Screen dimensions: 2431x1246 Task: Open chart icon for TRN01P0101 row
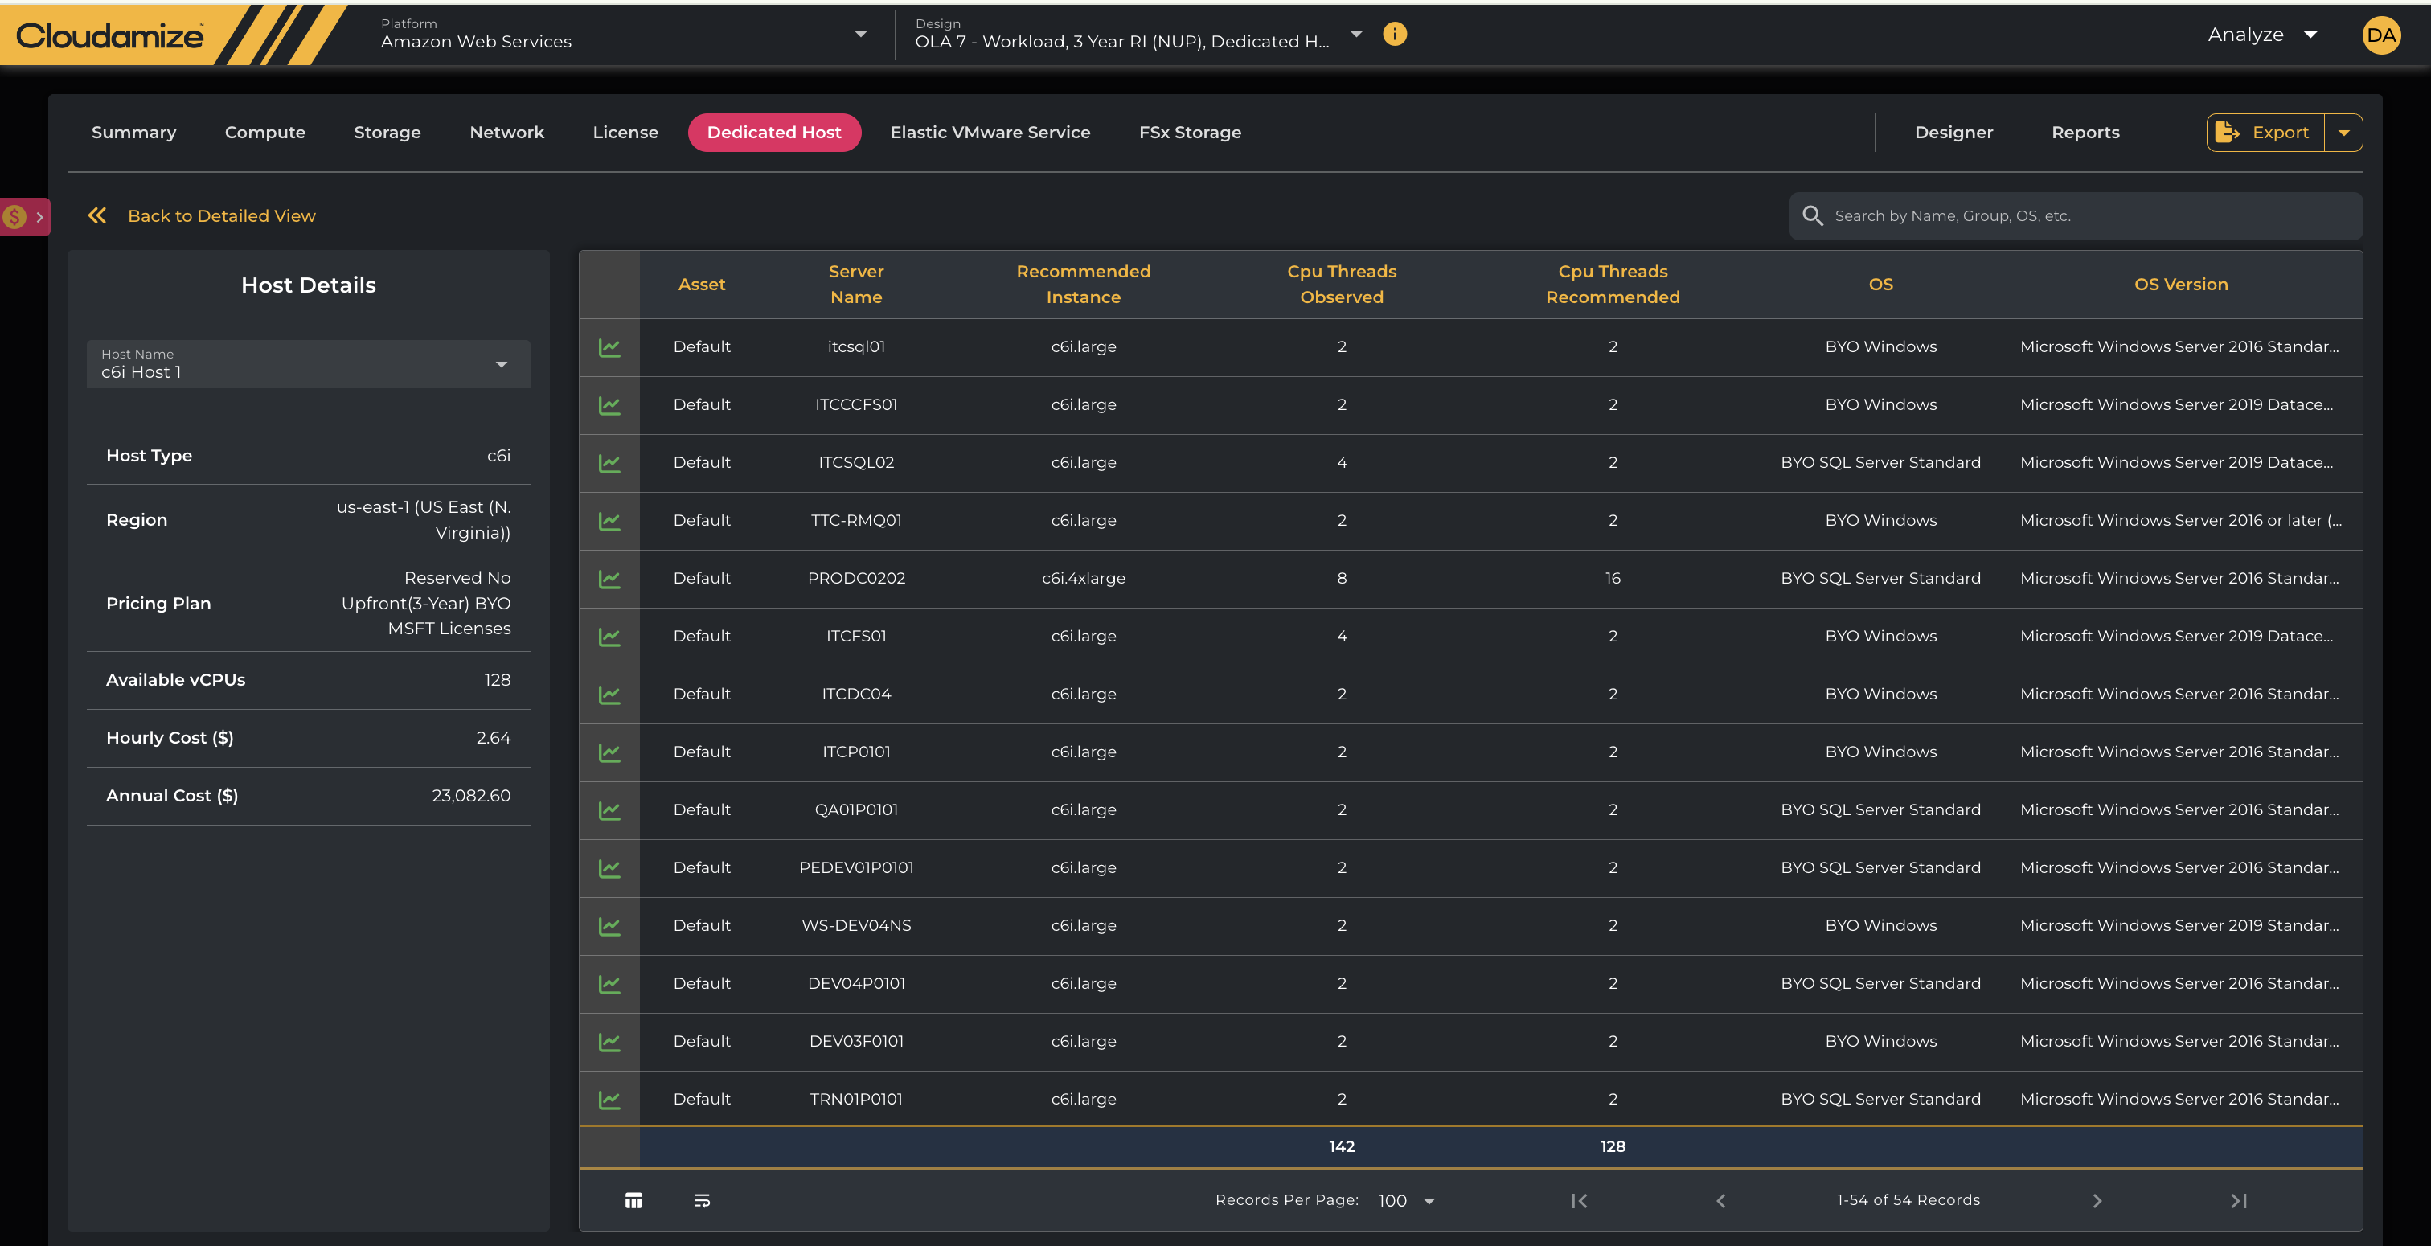point(609,1100)
